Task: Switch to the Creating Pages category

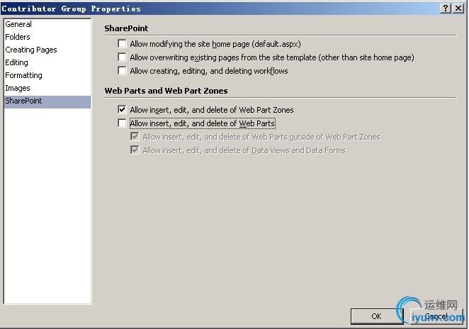Action: point(47,50)
